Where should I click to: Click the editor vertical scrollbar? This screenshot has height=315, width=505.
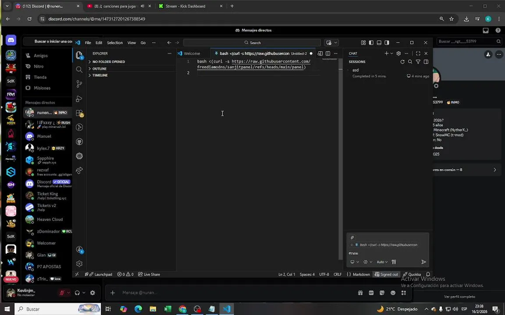coord(341,159)
